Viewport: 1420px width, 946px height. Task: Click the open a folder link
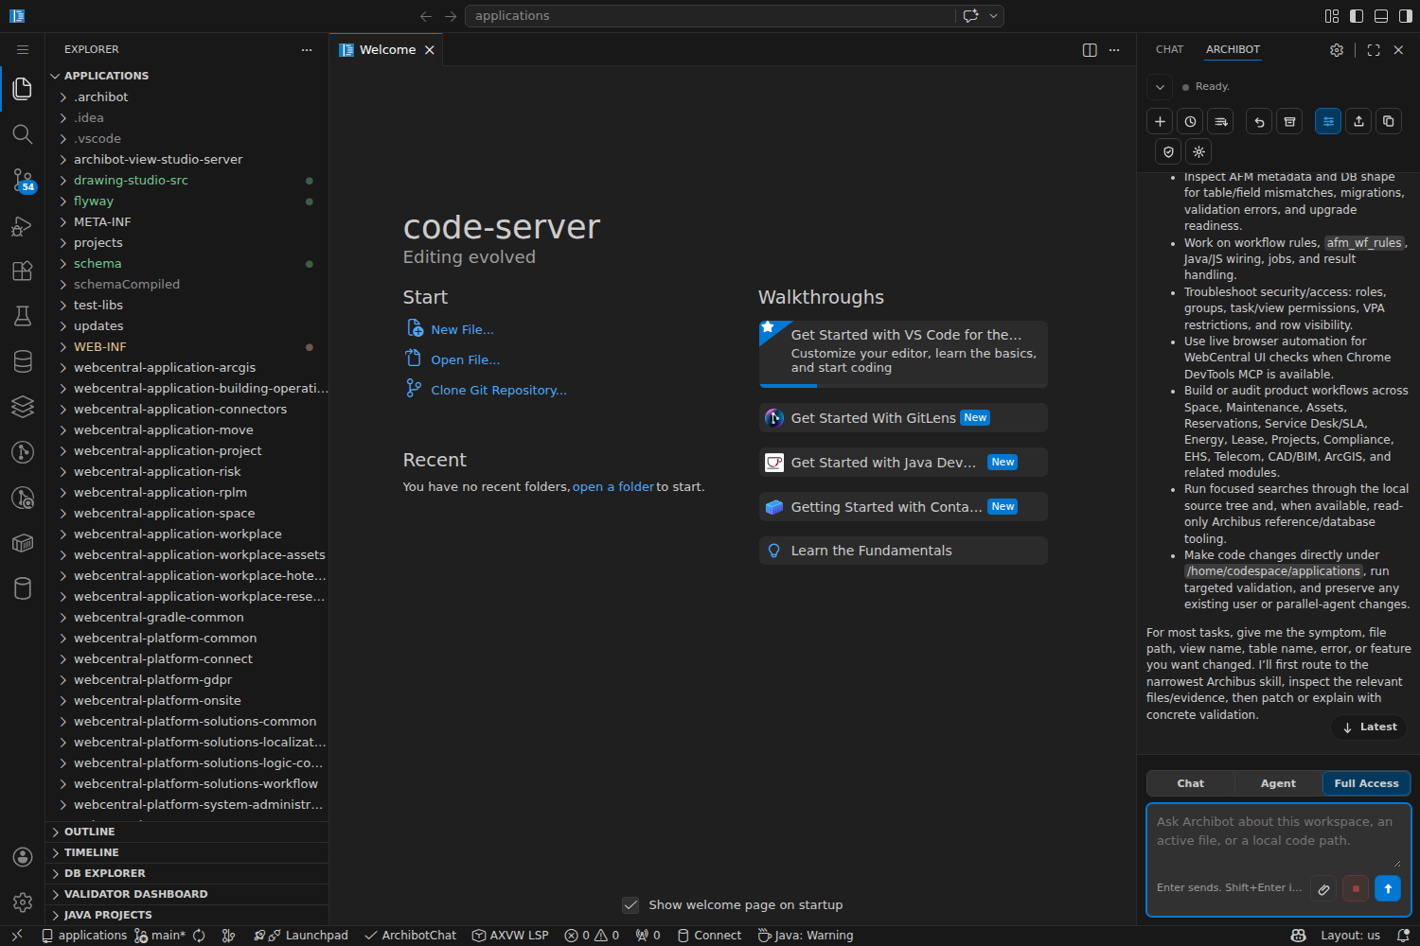click(x=613, y=486)
